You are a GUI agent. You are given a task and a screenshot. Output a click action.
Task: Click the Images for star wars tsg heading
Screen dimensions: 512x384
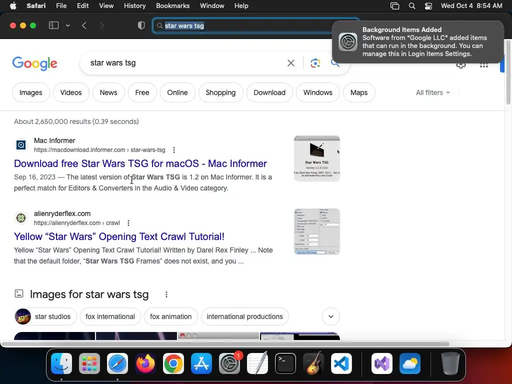(x=89, y=294)
